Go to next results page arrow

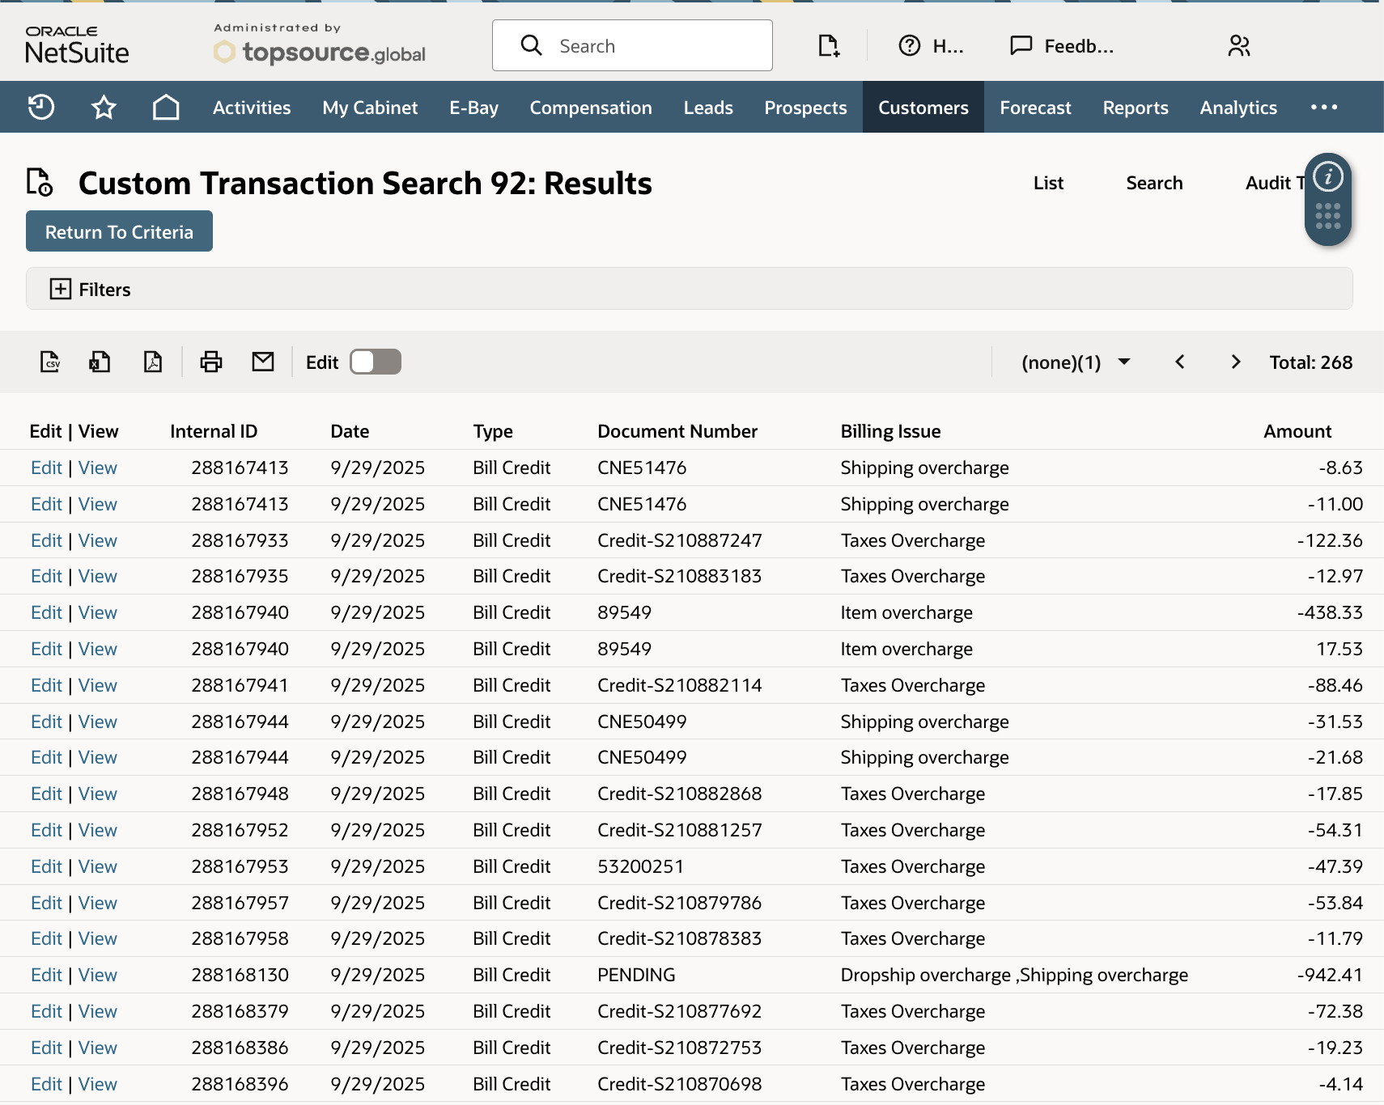coord(1235,362)
